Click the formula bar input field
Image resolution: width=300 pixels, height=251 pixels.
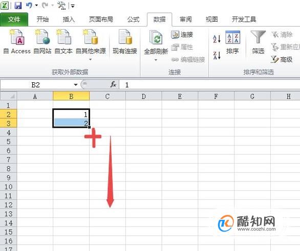[x=209, y=85]
